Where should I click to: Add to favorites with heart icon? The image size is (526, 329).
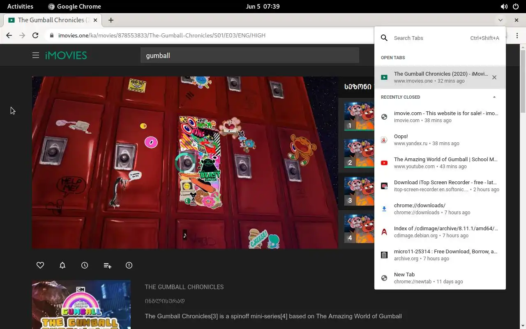tap(40, 265)
